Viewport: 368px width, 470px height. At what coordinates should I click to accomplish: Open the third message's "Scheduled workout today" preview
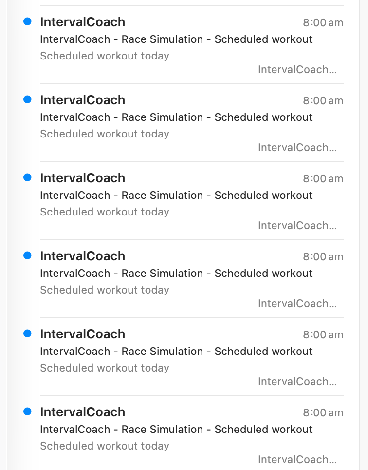pyautogui.click(x=104, y=212)
